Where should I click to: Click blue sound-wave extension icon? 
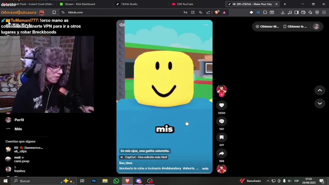(x=258, y=12)
